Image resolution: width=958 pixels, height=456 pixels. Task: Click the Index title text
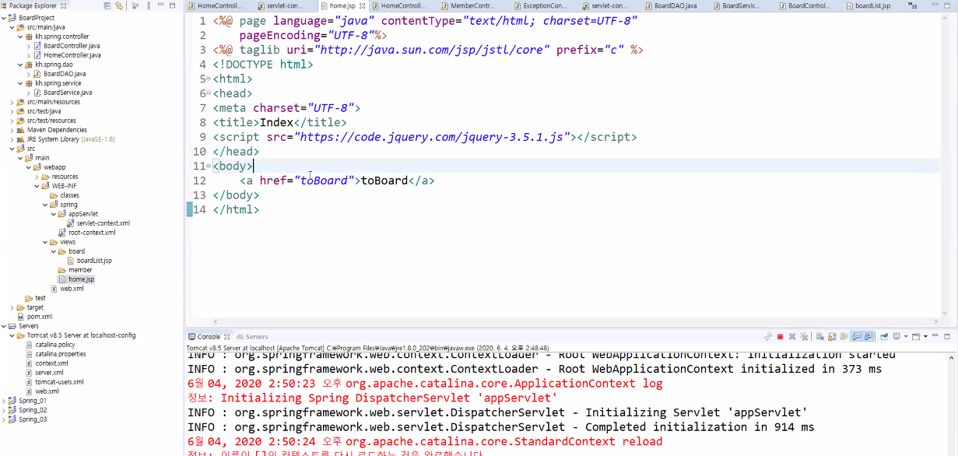coord(276,122)
